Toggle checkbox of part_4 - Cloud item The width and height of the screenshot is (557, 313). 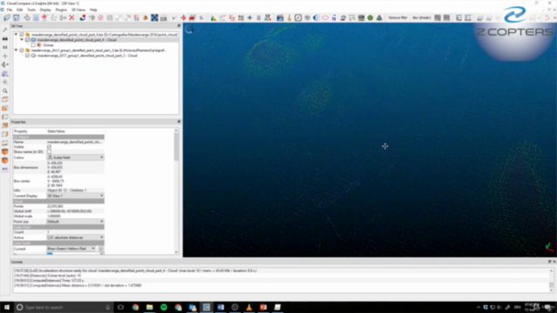27,40
